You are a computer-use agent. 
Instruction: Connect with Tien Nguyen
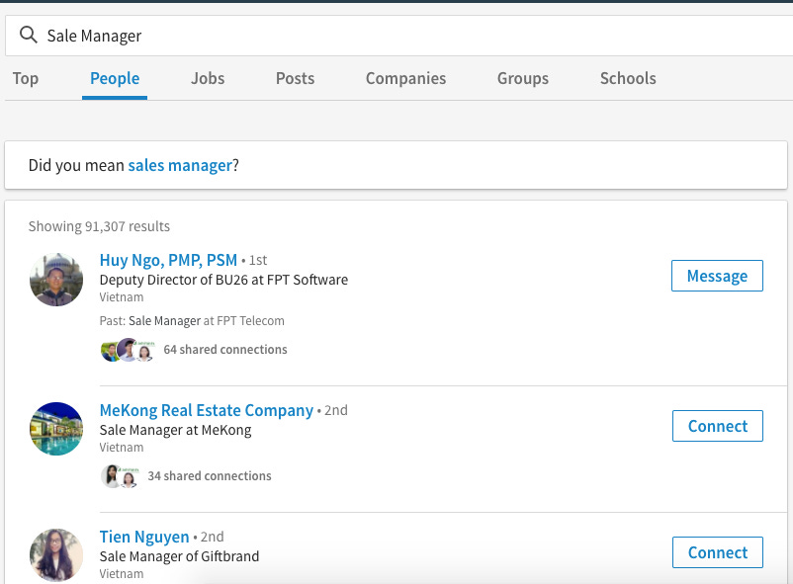click(718, 552)
